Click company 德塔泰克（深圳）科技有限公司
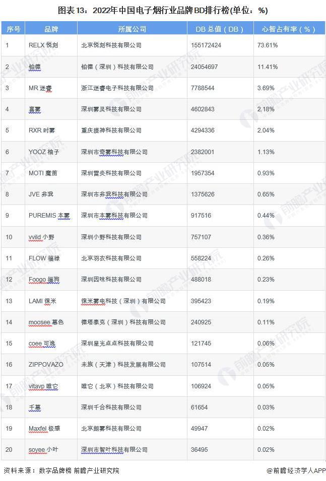The width and height of the screenshot is (326, 481). pyautogui.click(x=123, y=322)
